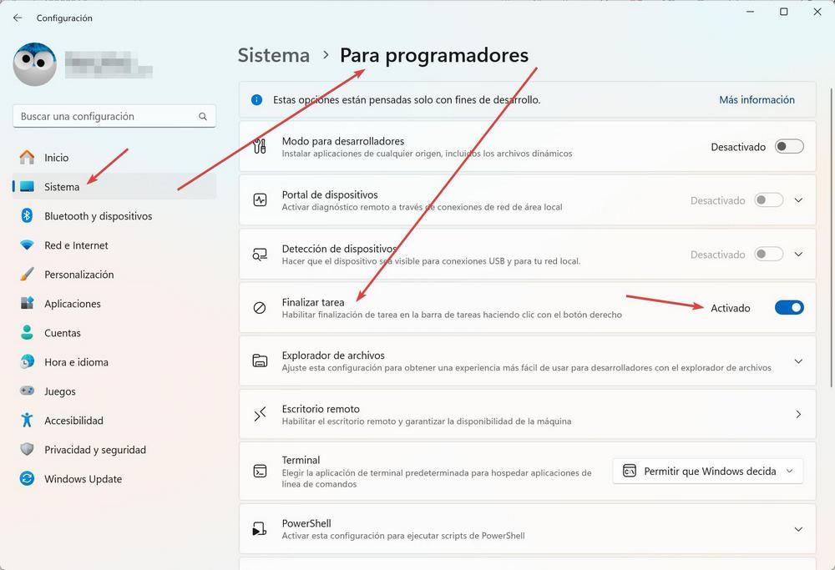Open Bluetooth y dispositivos settings

coord(114,216)
